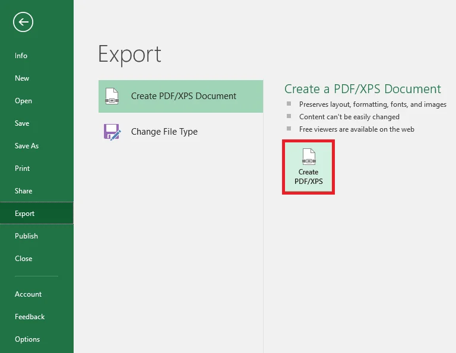Open the Share options

(x=24, y=191)
